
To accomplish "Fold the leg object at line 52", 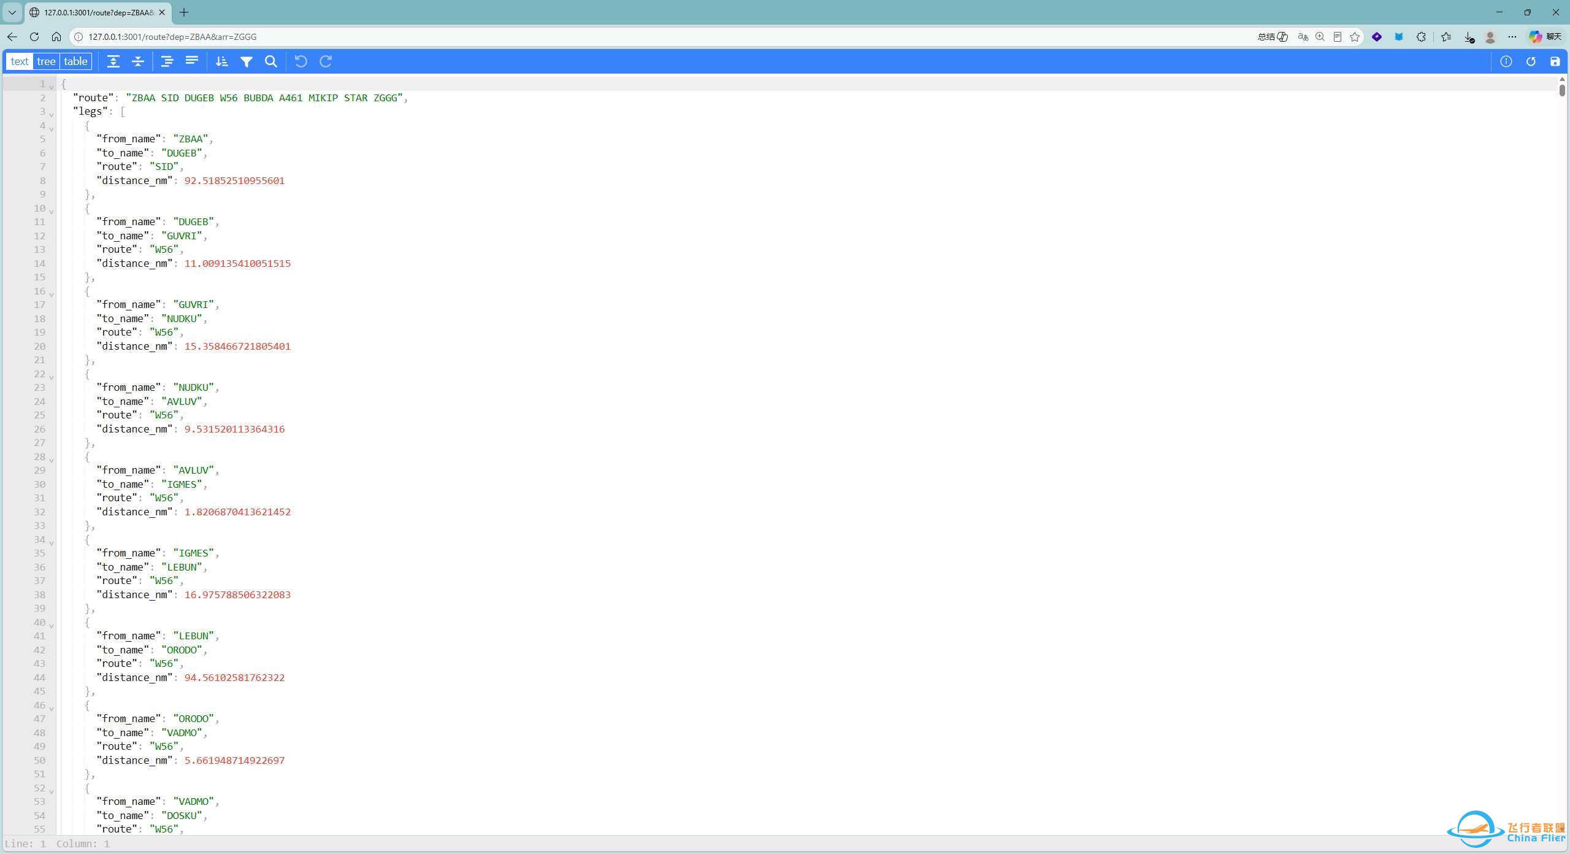I will click(52, 791).
